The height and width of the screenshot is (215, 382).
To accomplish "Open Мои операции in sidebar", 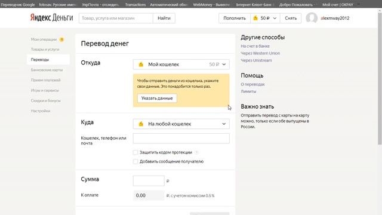I will [44, 39].
